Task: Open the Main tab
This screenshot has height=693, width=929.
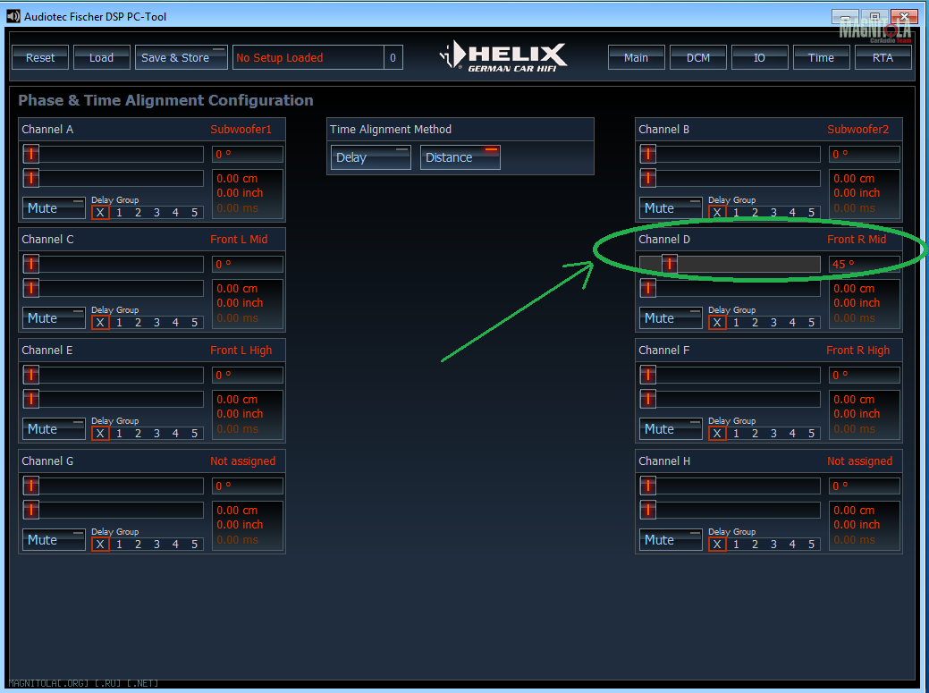Action: click(x=636, y=57)
